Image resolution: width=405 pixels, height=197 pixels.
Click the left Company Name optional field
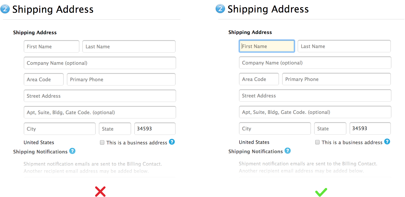(x=100, y=63)
